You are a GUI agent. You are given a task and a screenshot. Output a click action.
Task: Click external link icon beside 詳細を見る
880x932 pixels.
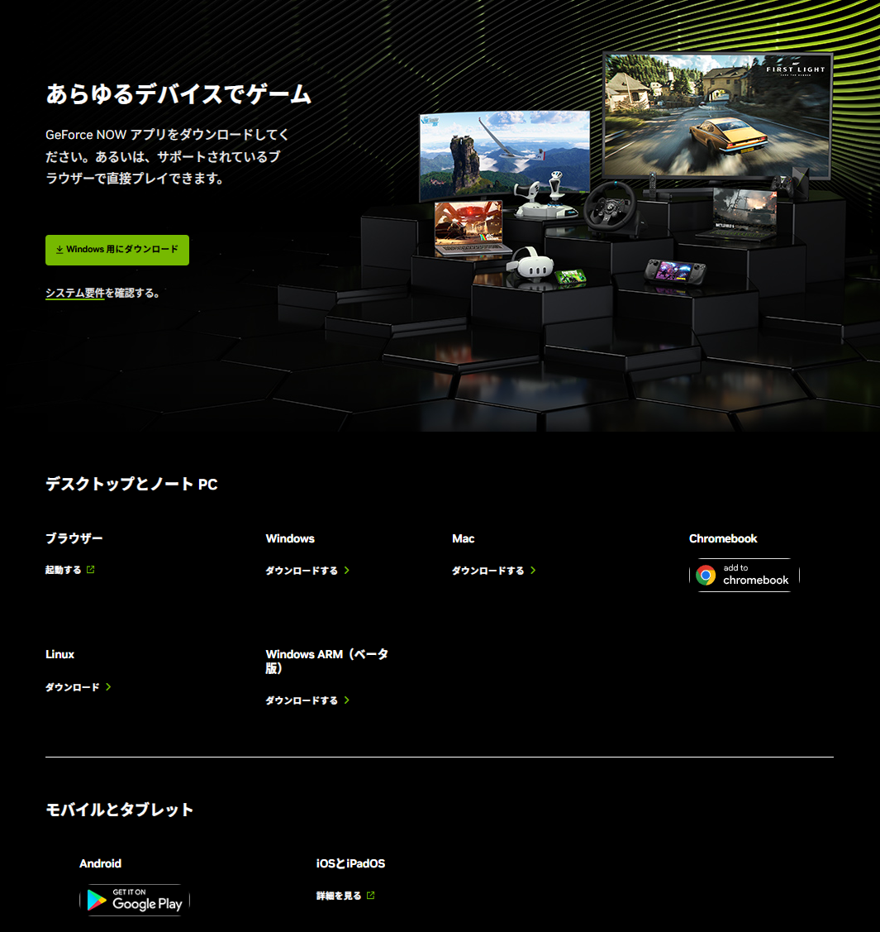point(370,895)
